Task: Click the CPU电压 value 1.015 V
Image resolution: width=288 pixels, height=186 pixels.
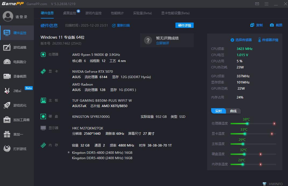Action: [242, 55]
